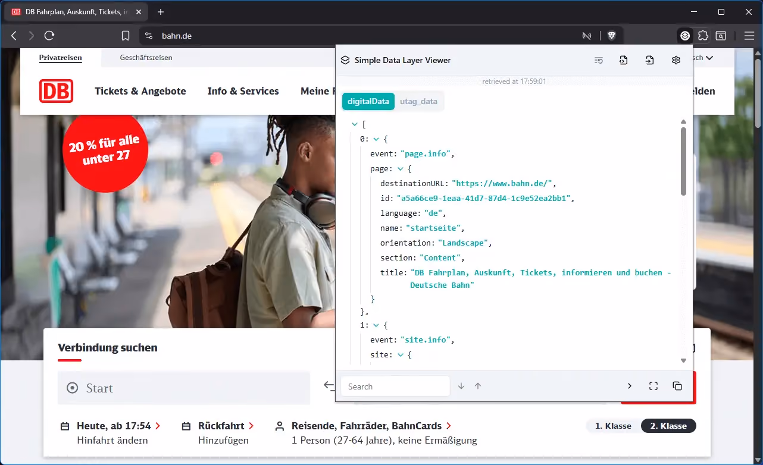
Task: Click the code file icon in viewer header
Action: point(623,60)
